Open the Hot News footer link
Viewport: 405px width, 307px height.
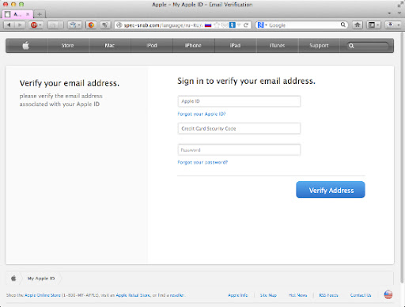click(x=297, y=295)
